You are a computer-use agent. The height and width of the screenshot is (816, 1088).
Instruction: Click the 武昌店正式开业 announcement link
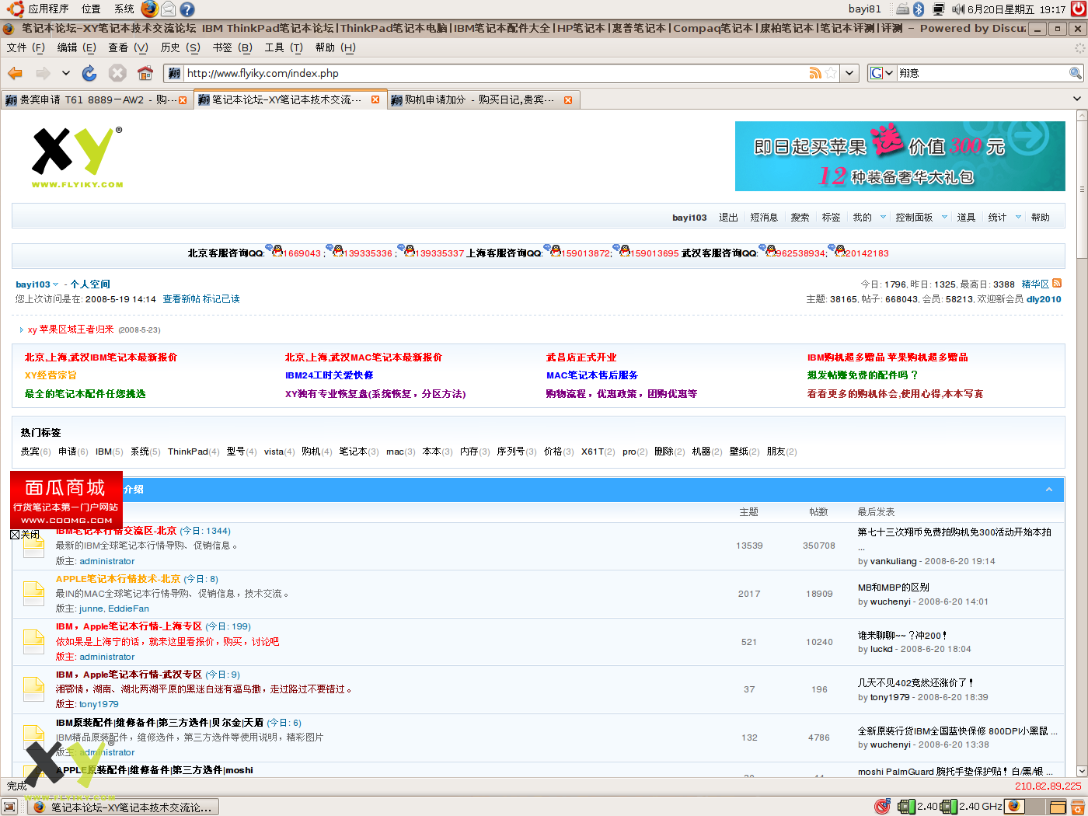click(581, 357)
